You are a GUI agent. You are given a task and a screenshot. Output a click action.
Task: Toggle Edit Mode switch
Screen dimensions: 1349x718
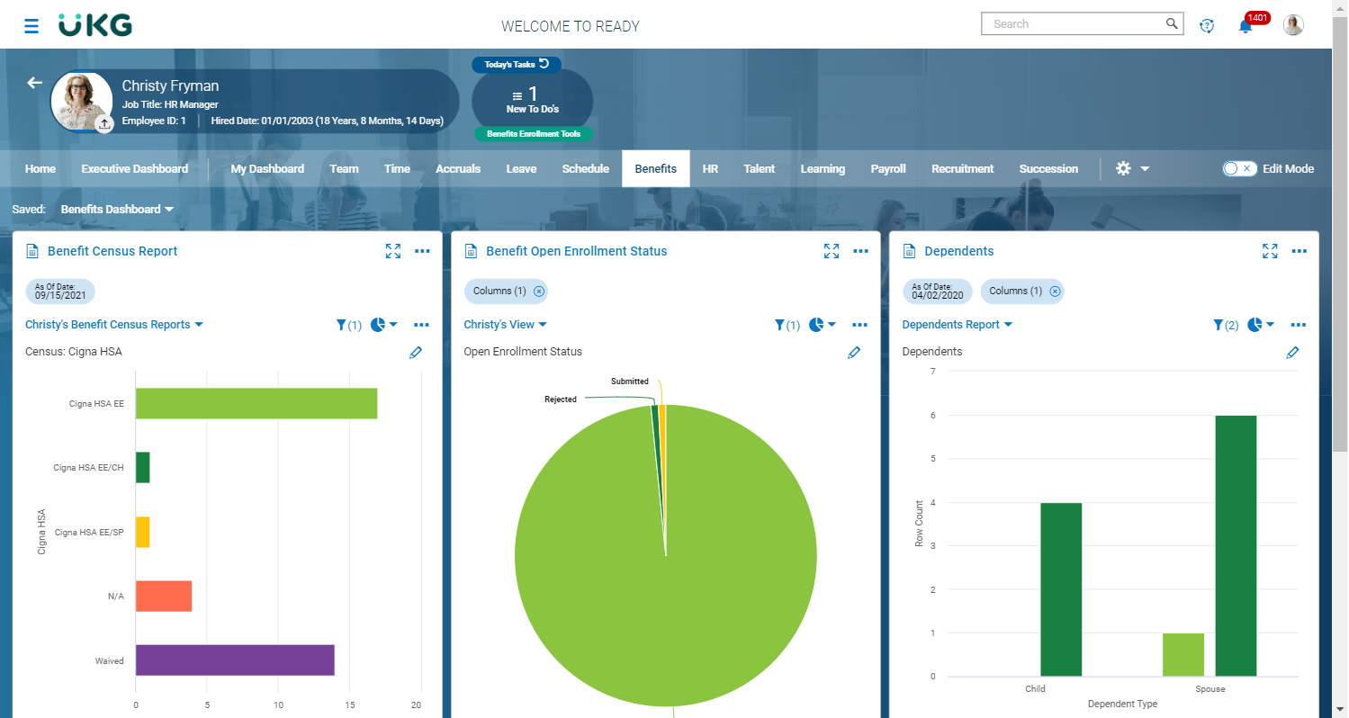(x=1239, y=168)
